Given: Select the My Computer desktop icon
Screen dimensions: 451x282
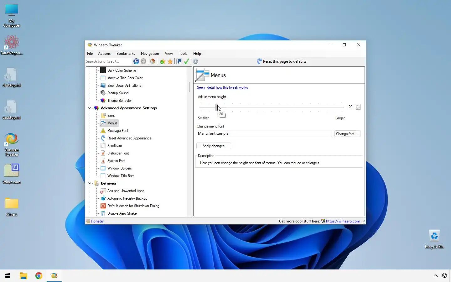Looking at the screenshot, I should pyautogui.click(x=12, y=16).
